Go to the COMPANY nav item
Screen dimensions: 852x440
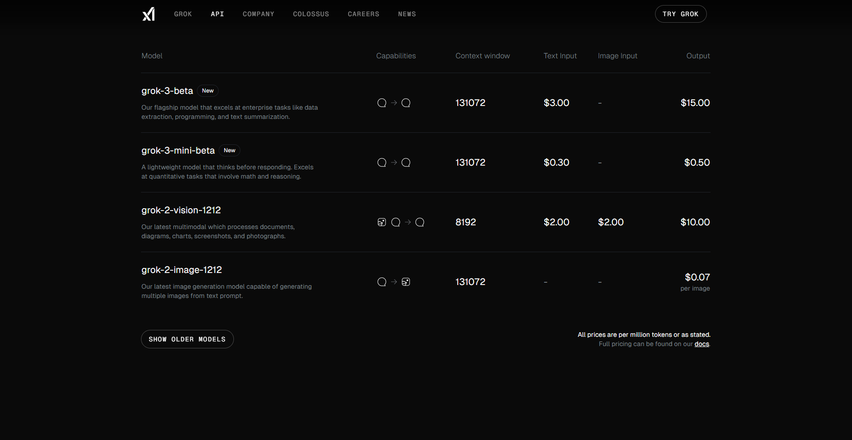point(258,14)
